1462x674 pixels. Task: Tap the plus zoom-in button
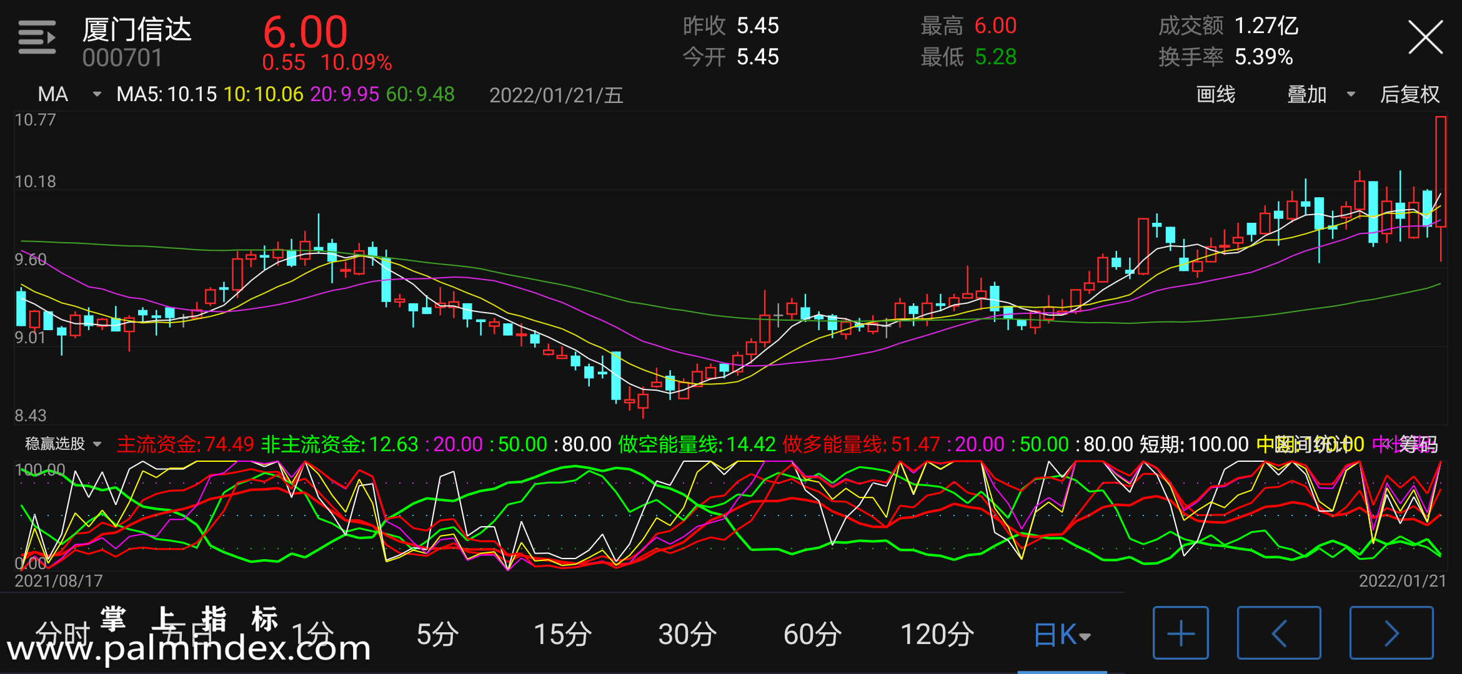[x=1180, y=633]
